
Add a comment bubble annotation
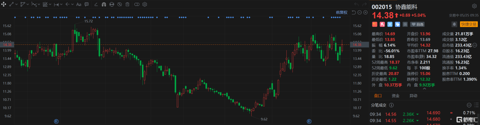pyautogui.click(x=86, y=4)
